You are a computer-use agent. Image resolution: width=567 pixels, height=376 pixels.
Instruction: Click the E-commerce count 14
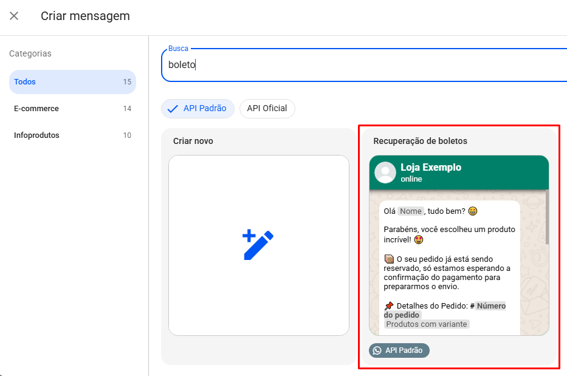pos(127,109)
